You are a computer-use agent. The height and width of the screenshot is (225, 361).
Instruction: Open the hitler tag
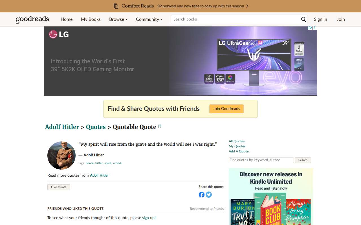pyautogui.click(x=99, y=163)
